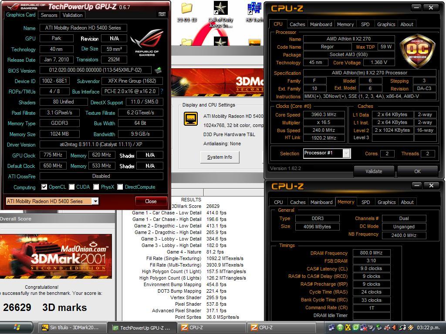Click the Validate button in CPU-Z
This screenshot has width=446, height=334.
click(374, 171)
